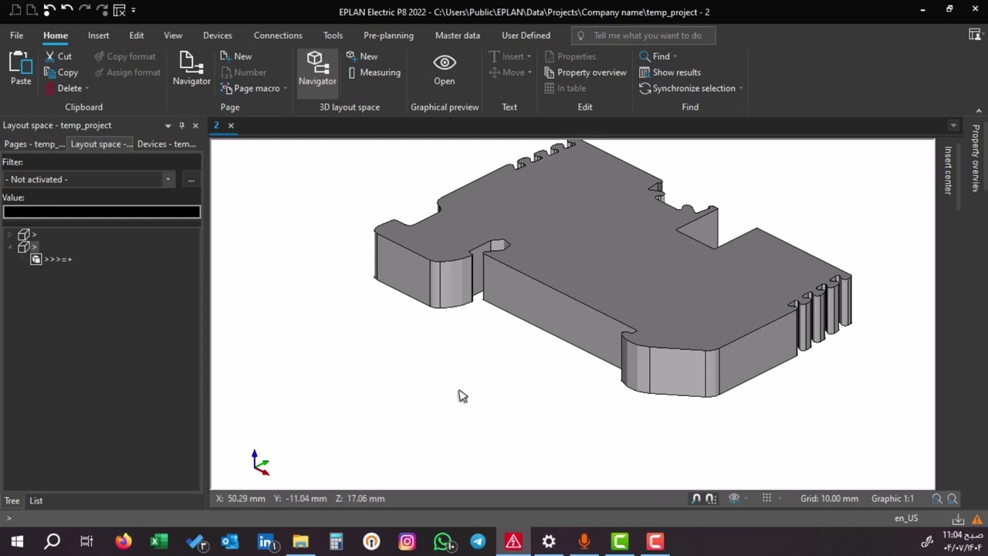Toggle snap to grid magnet icon
The height and width of the screenshot is (556, 988).
click(710, 499)
